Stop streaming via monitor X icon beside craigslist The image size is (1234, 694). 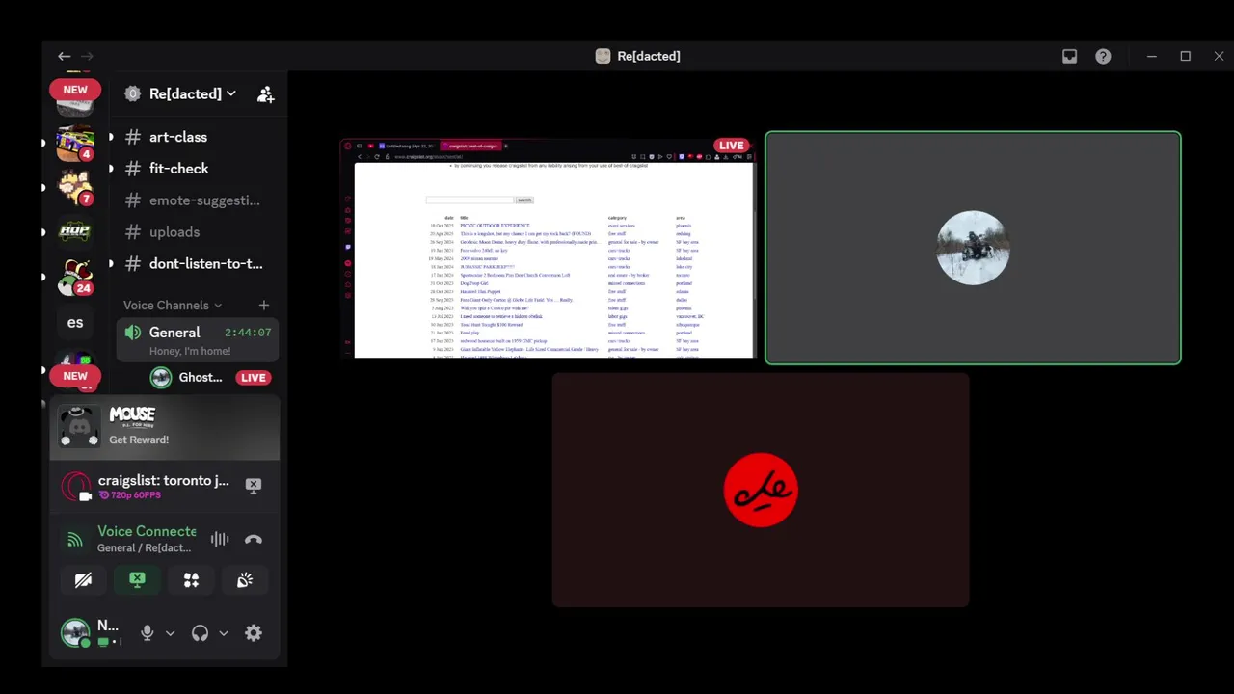pyautogui.click(x=253, y=486)
